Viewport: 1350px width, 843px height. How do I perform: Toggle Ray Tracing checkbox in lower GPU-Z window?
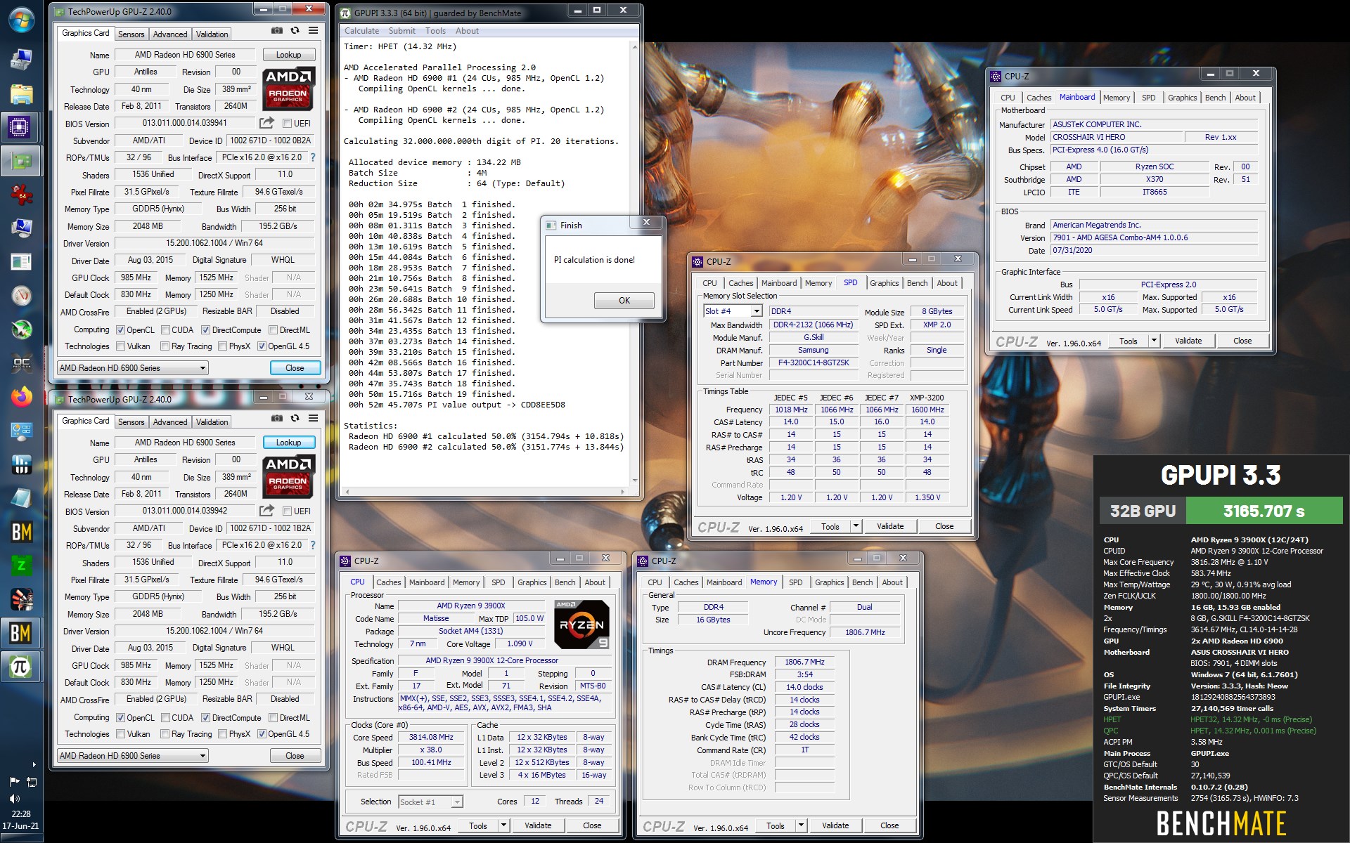[x=165, y=734]
